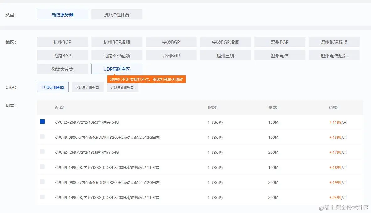
Task: Click 100M bandwidth in the ¥1199 row
Action: (273, 122)
